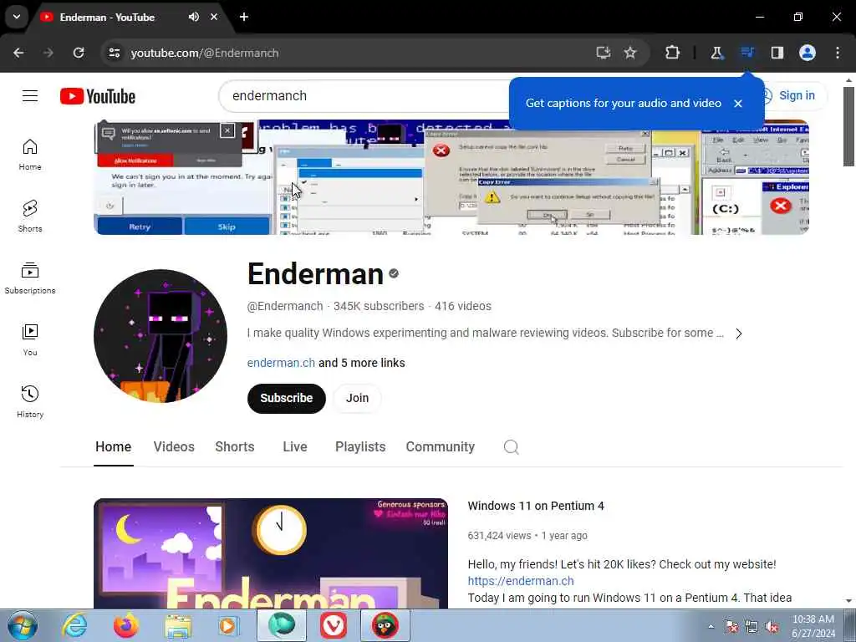Open the Playlists tab
The width and height of the screenshot is (856, 642).
click(x=360, y=447)
